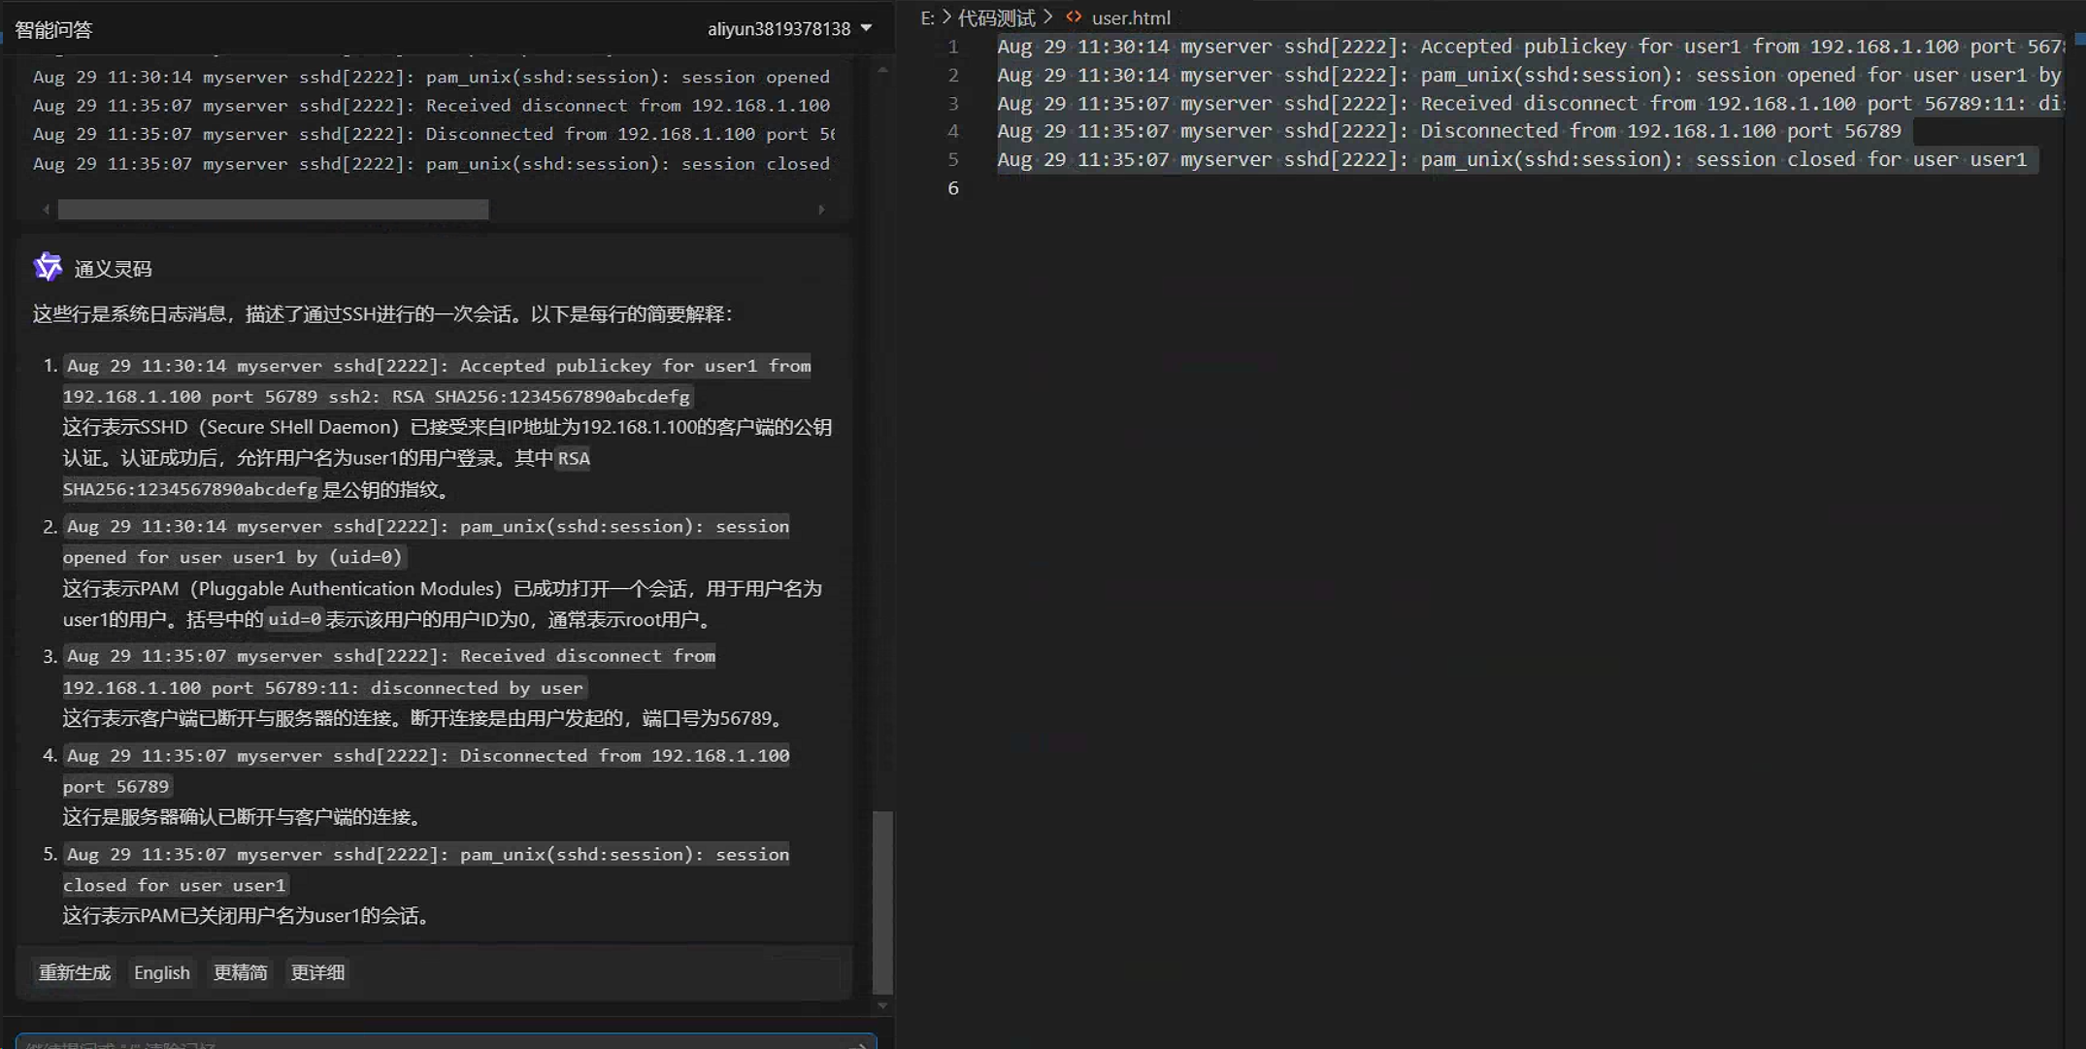Click the right scroll arrow of code block
Image resolution: width=2086 pixels, height=1049 pixels.
coord(821,209)
